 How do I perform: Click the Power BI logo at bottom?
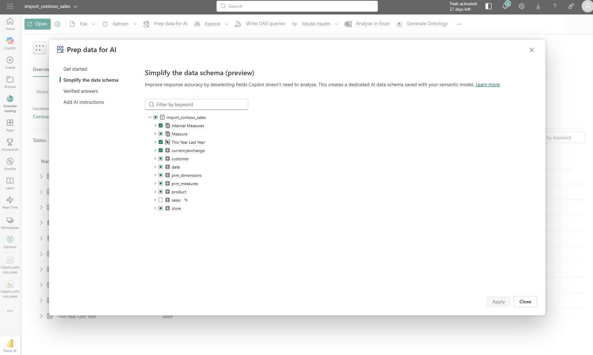click(10, 345)
